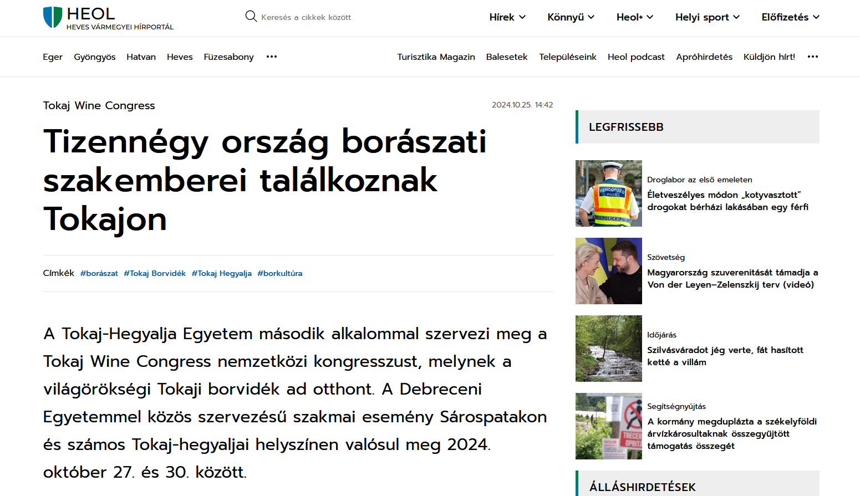This screenshot has width=860, height=496.
Task: Click the search magnifier icon
Action: 251,17
